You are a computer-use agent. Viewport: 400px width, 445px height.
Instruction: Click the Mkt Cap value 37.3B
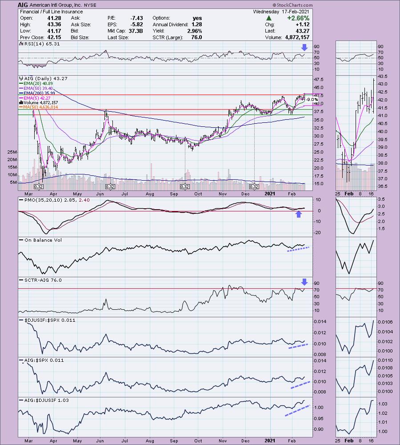(x=136, y=31)
